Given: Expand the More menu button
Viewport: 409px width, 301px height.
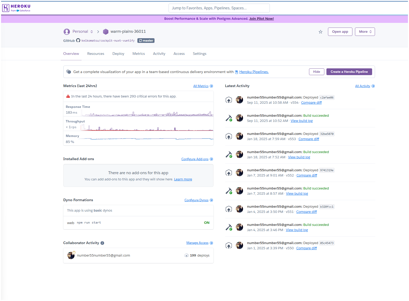Looking at the screenshot, I should click(365, 32).
